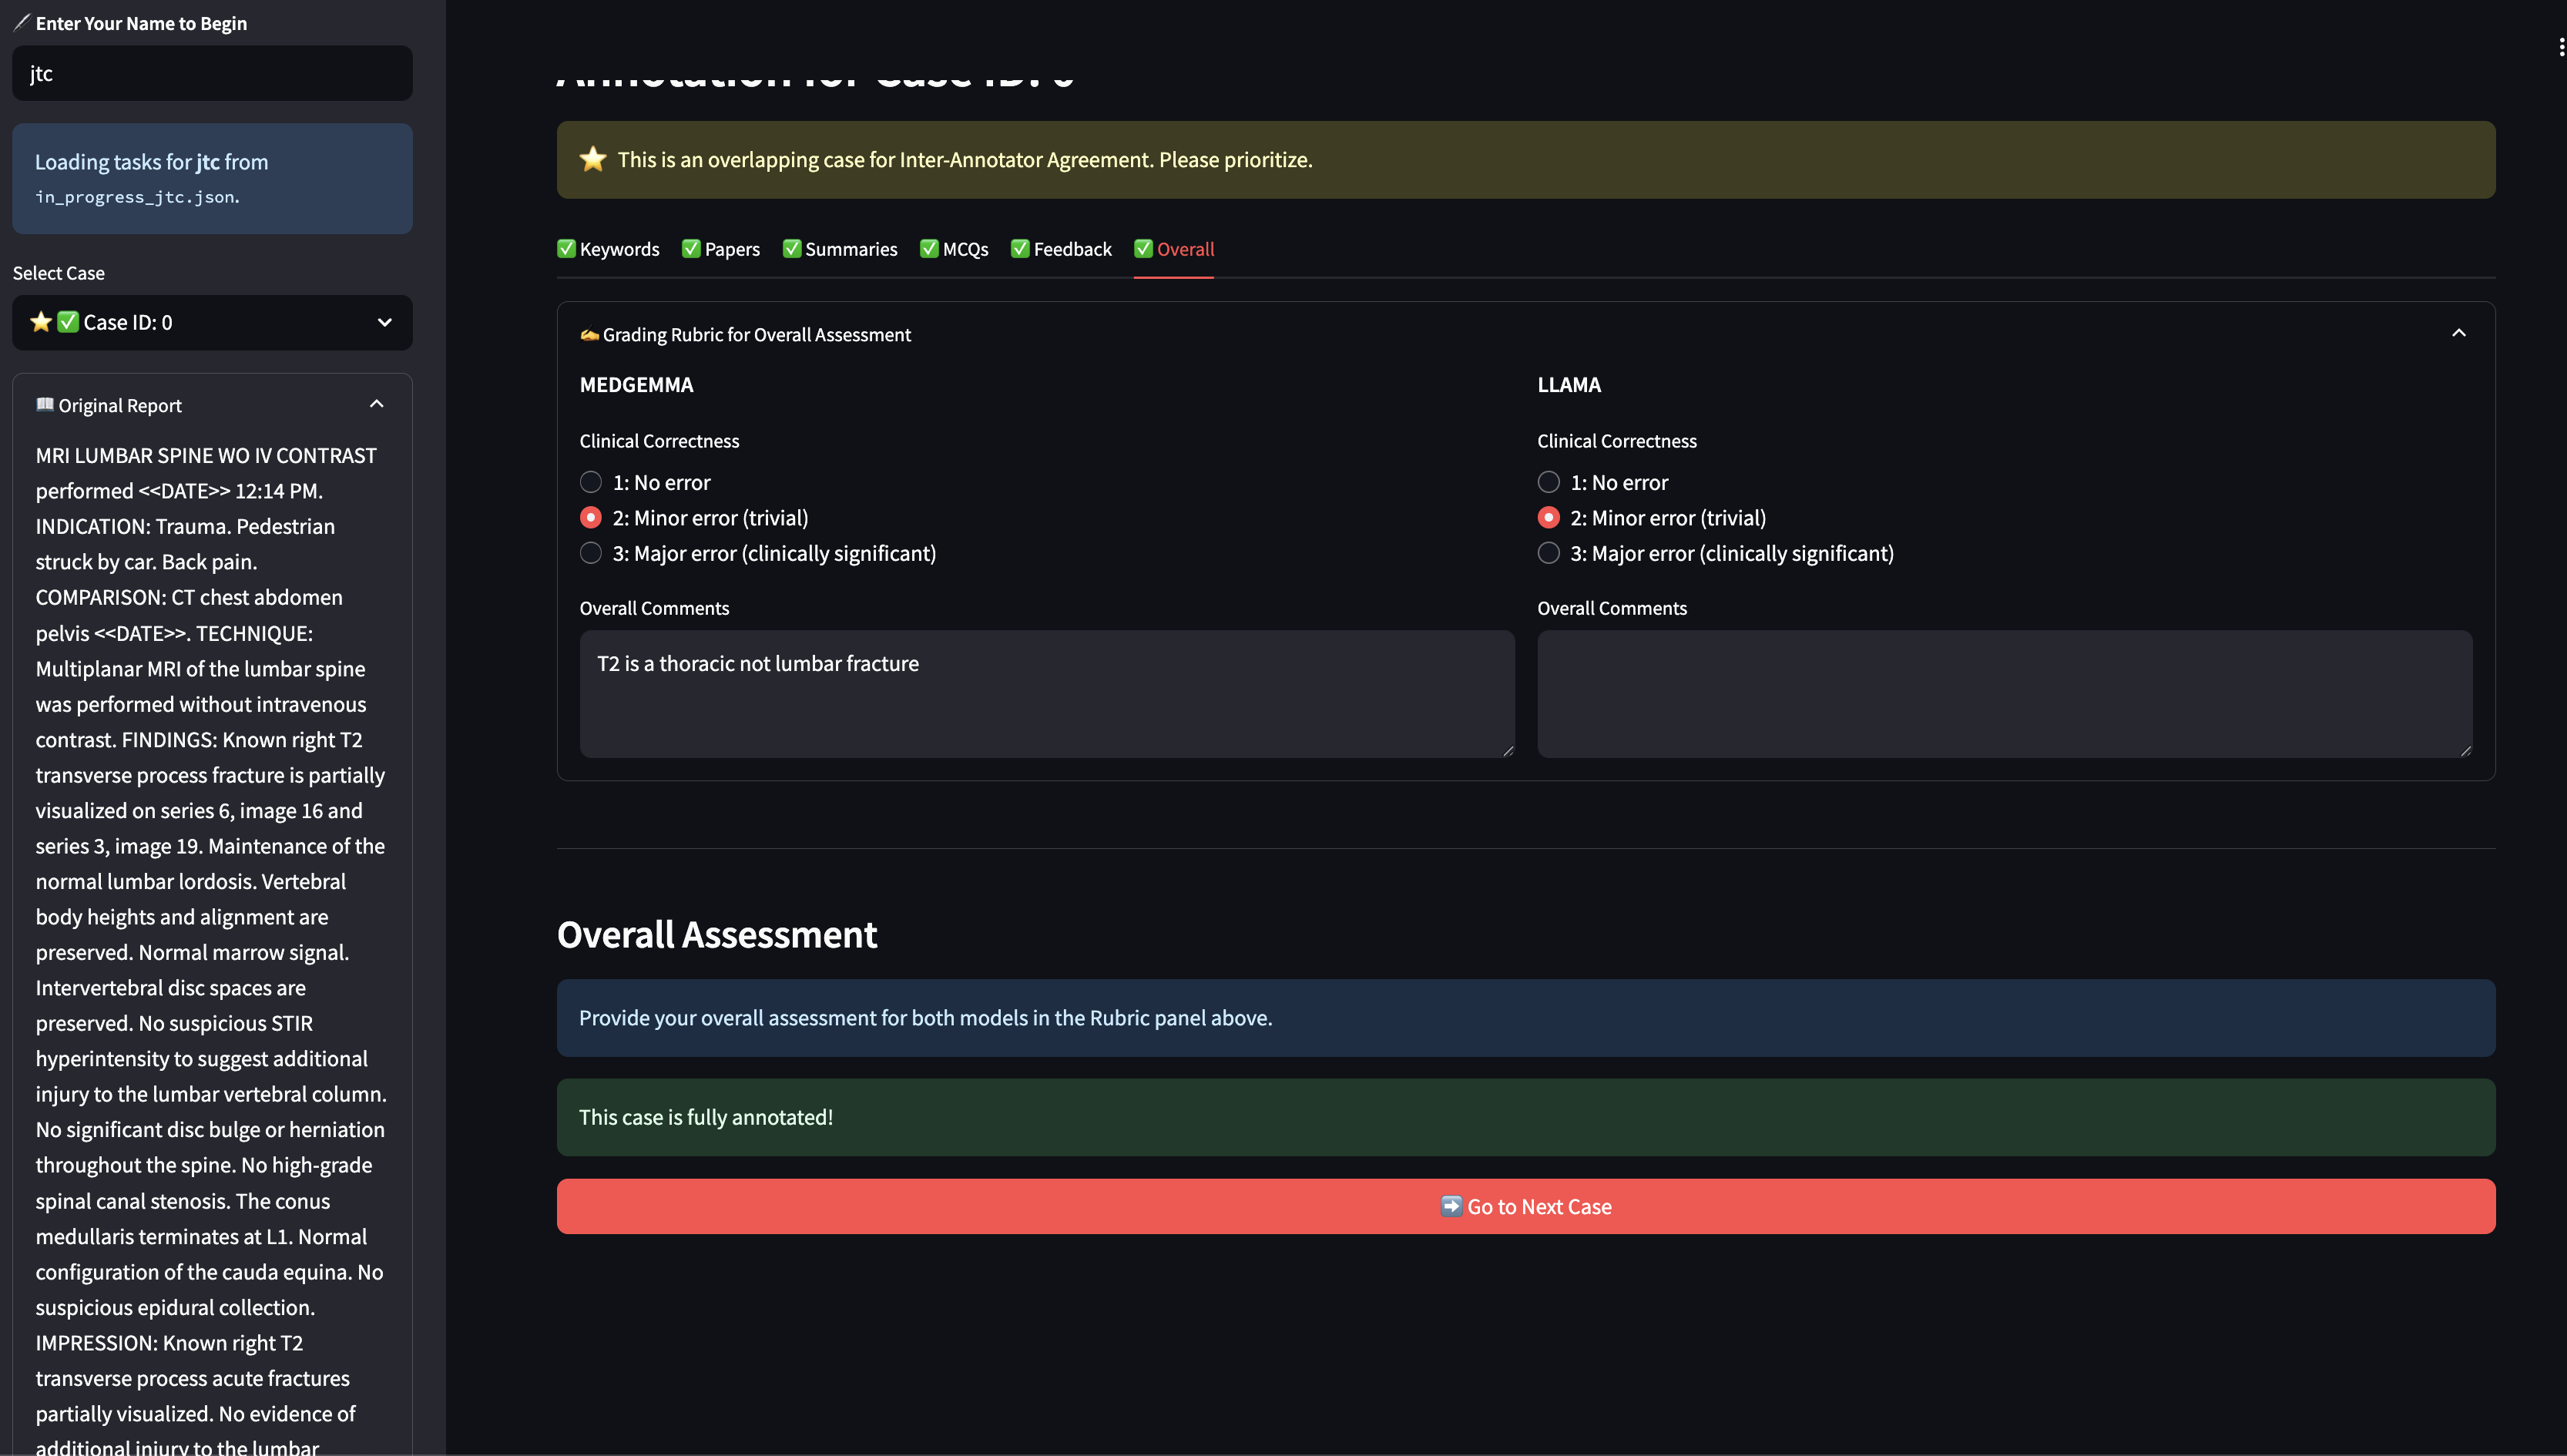Open the Select Case dropdown
This screenshot has width=2567, height=1456.
pos(212,322)
